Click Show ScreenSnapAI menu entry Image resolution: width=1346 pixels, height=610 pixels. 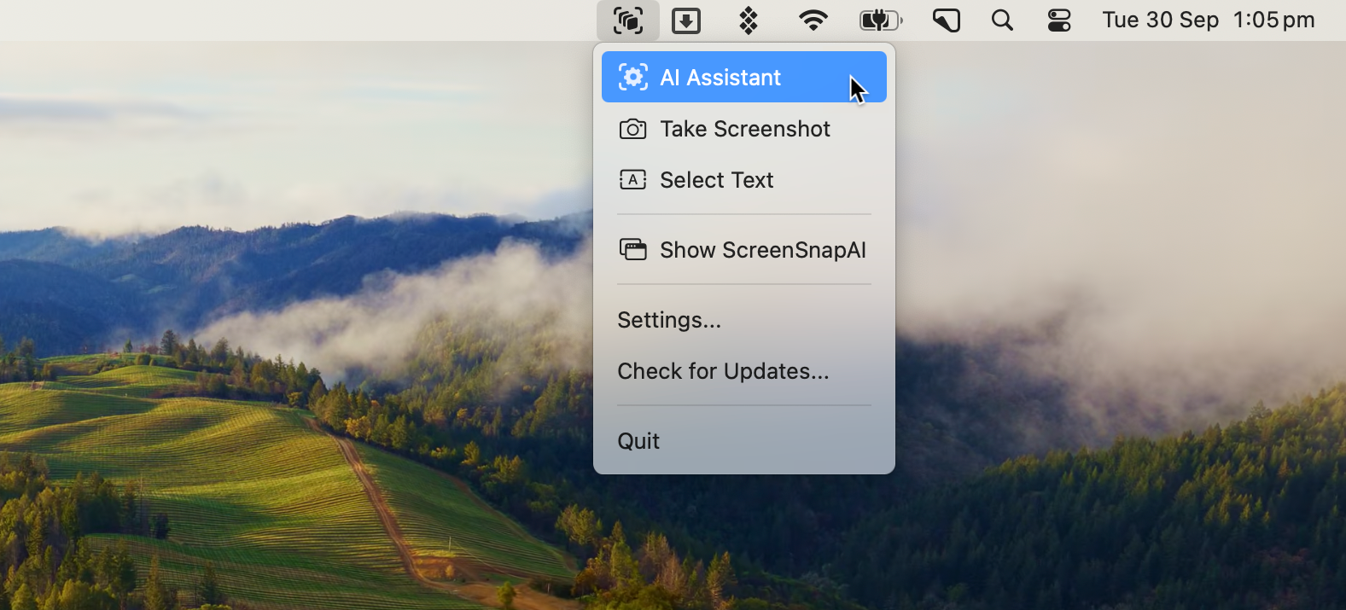pos(762,250)
